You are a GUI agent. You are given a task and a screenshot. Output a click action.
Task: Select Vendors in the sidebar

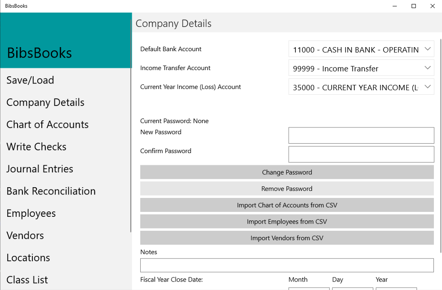point(25,236)
